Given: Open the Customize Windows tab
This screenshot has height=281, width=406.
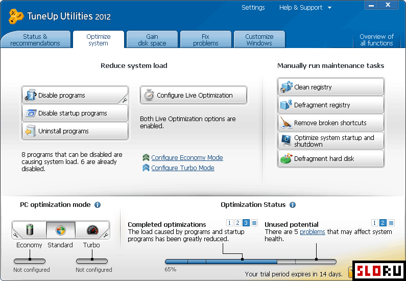Looking at the screenshot, I should coord(259,40).
